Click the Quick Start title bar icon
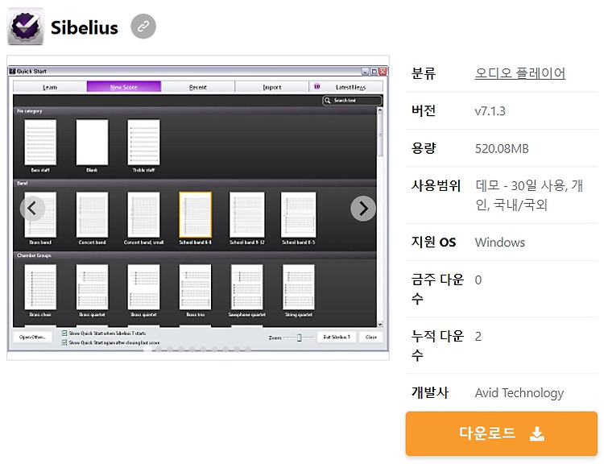 [12, 72]
